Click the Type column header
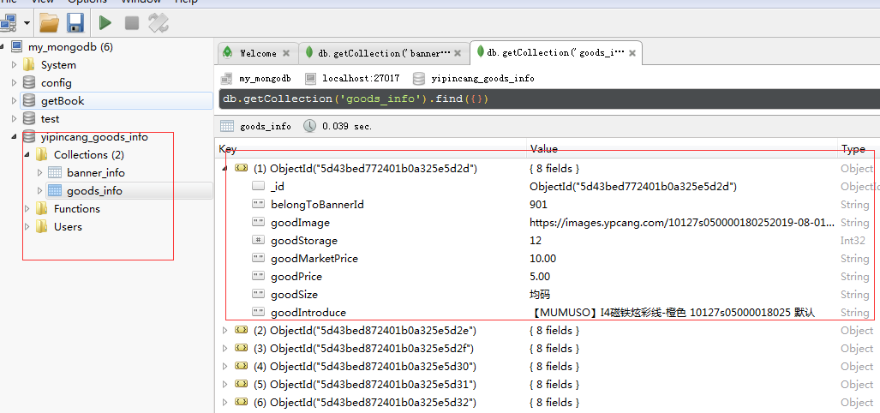Screen dimensions: 880x413 859,149
